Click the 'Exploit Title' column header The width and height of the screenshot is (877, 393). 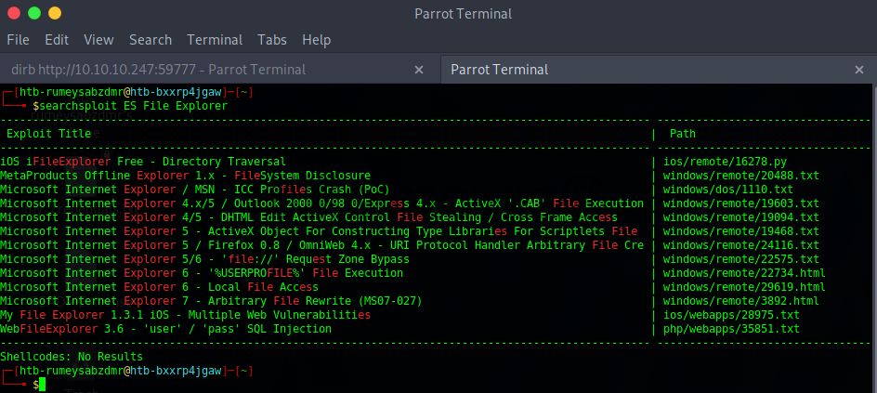tap(48, 134)
